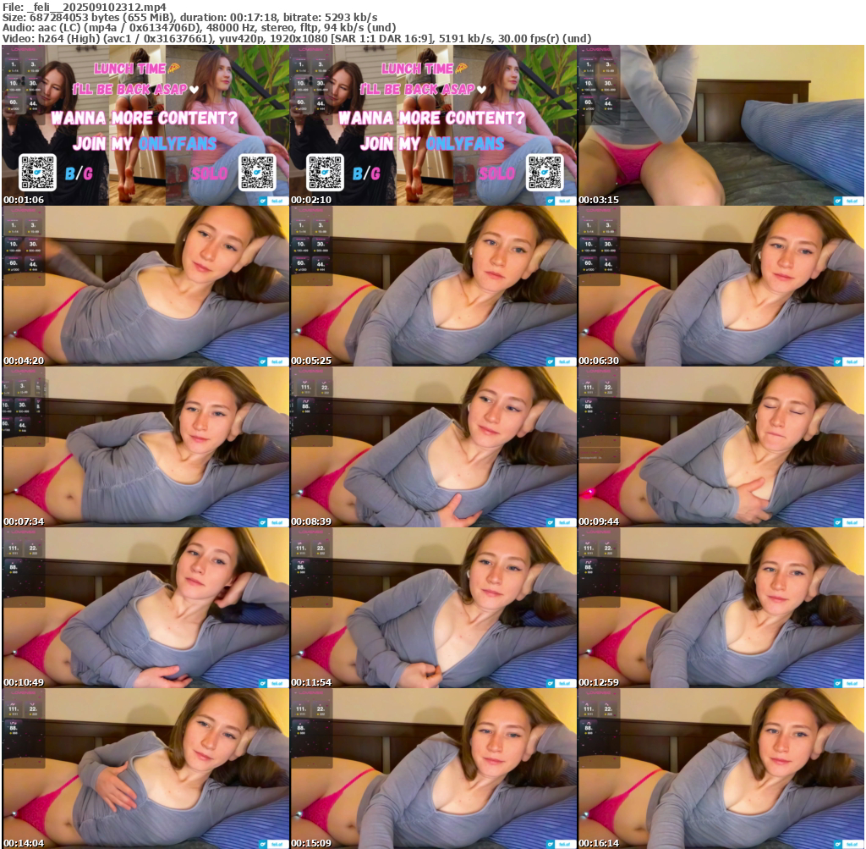Select the thumbnail at timestamp 00:11:54

click(x=433, y=608)
